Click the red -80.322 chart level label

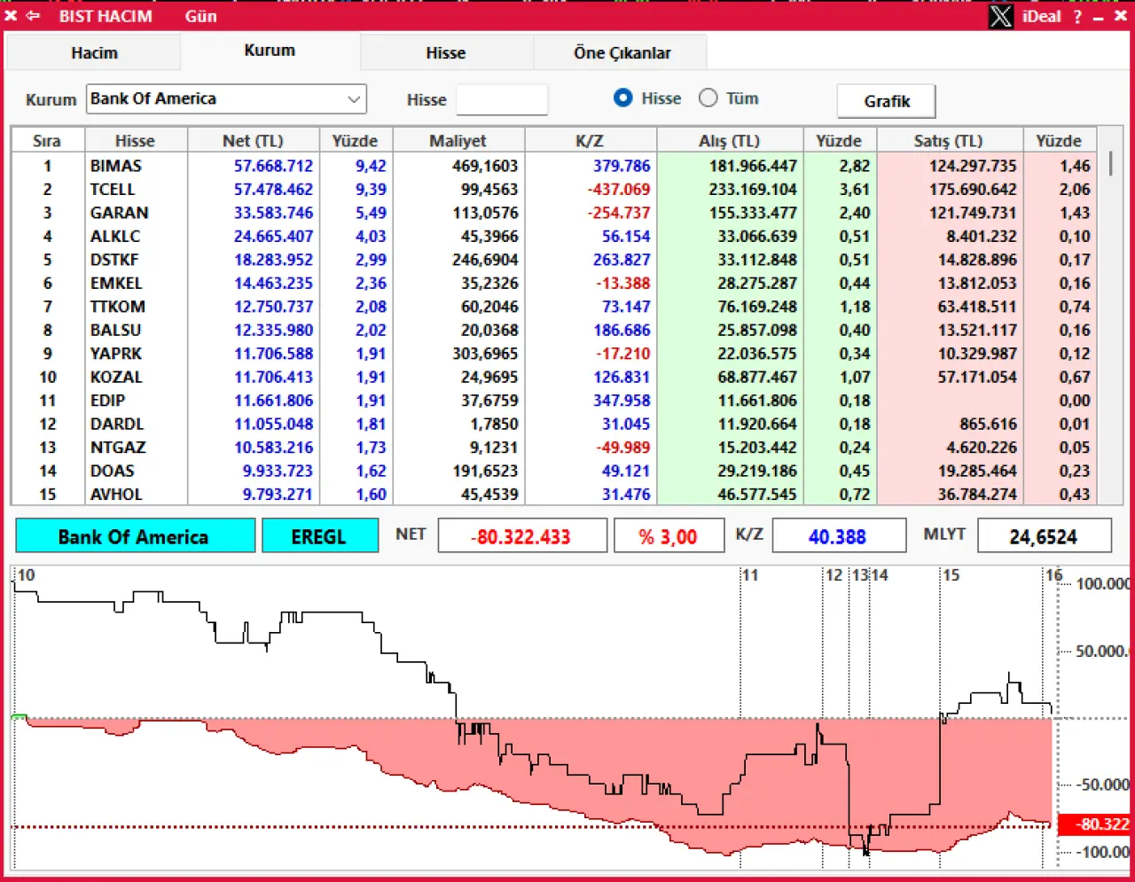coord(1094,824)
